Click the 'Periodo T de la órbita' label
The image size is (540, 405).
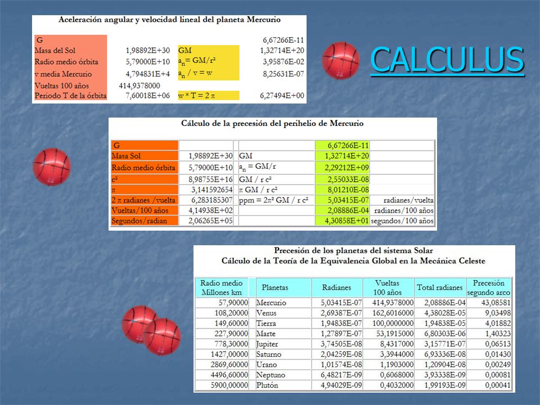71,96
